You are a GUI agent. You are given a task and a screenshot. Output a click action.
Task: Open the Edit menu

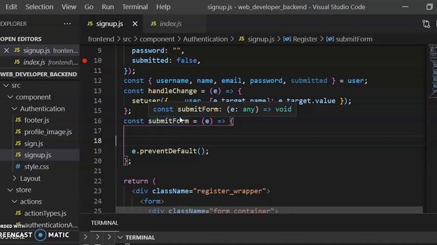[x=11, y=7]
